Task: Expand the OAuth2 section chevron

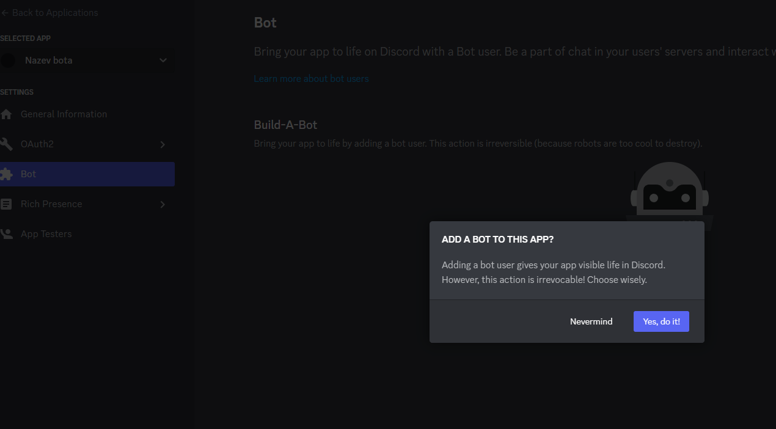Action: 163,144
